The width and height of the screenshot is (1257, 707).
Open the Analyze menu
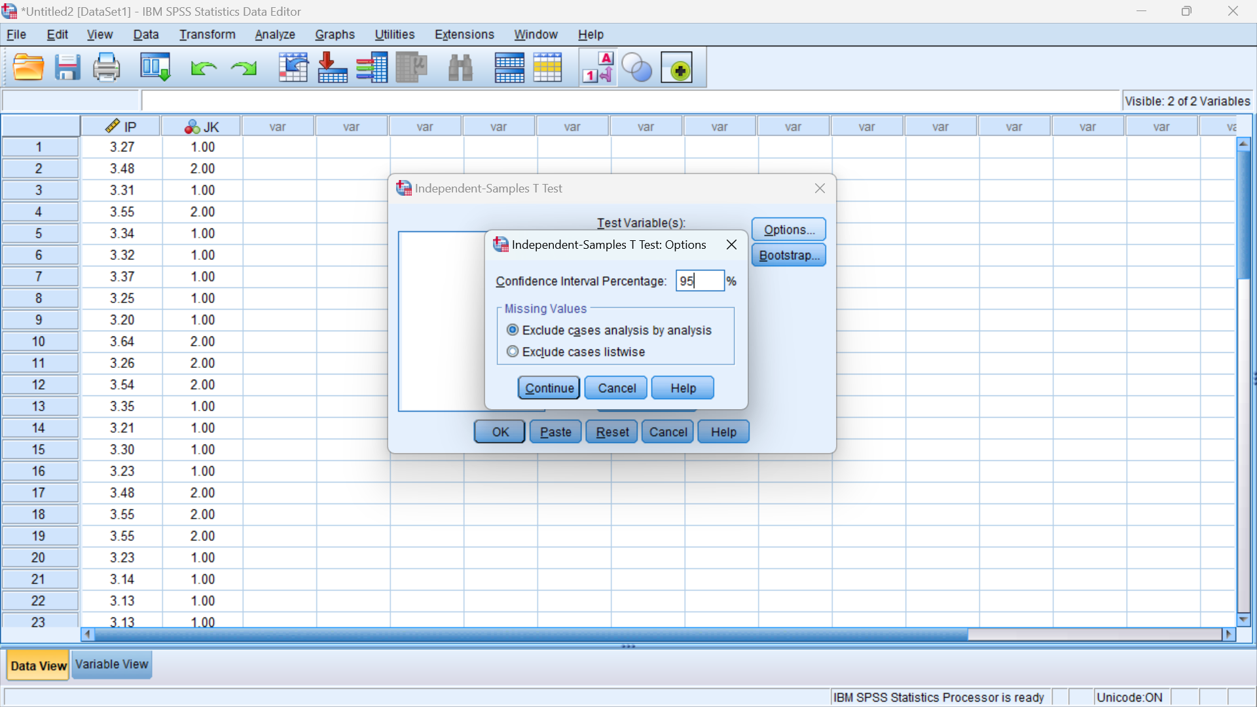(x=275, y=35)
